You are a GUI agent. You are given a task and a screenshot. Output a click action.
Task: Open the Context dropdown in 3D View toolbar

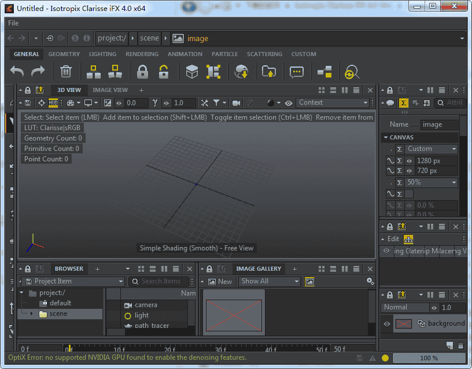333,102
